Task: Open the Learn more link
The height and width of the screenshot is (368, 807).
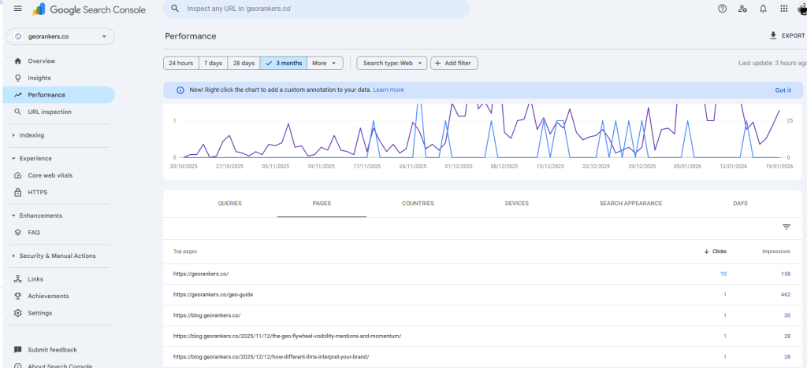Action: [389, 90]
